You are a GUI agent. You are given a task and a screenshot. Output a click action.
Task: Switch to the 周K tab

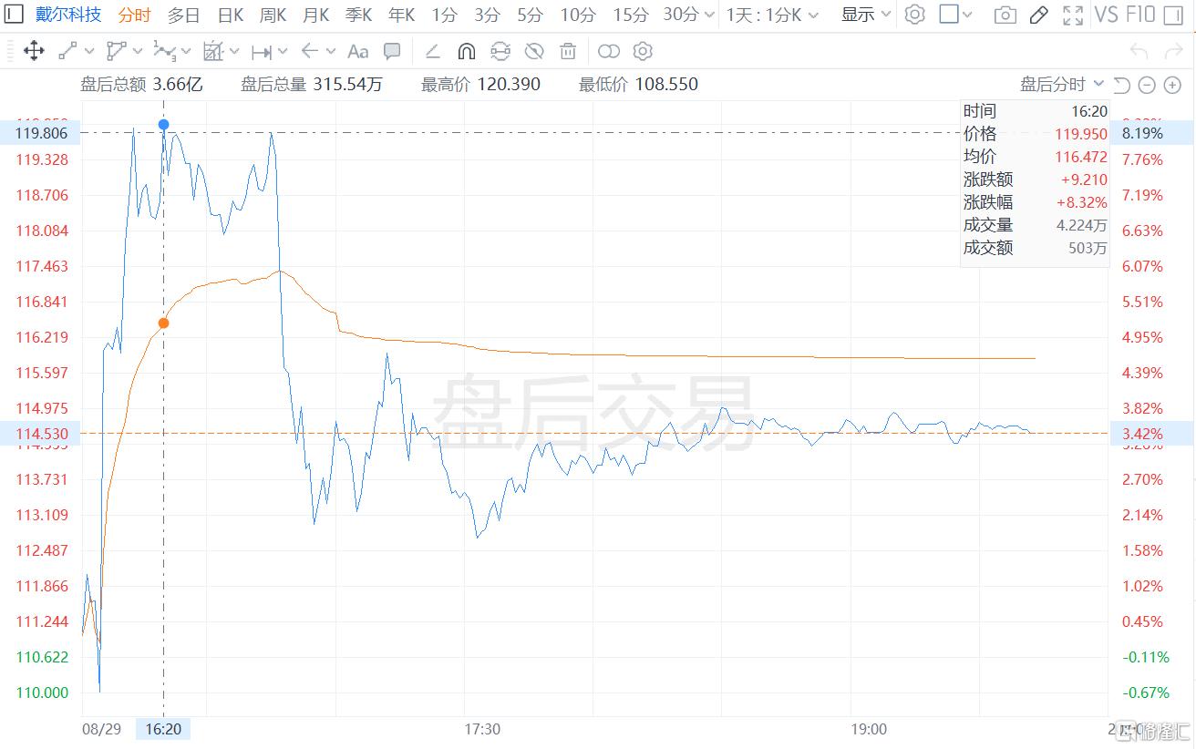coord(273,15)
